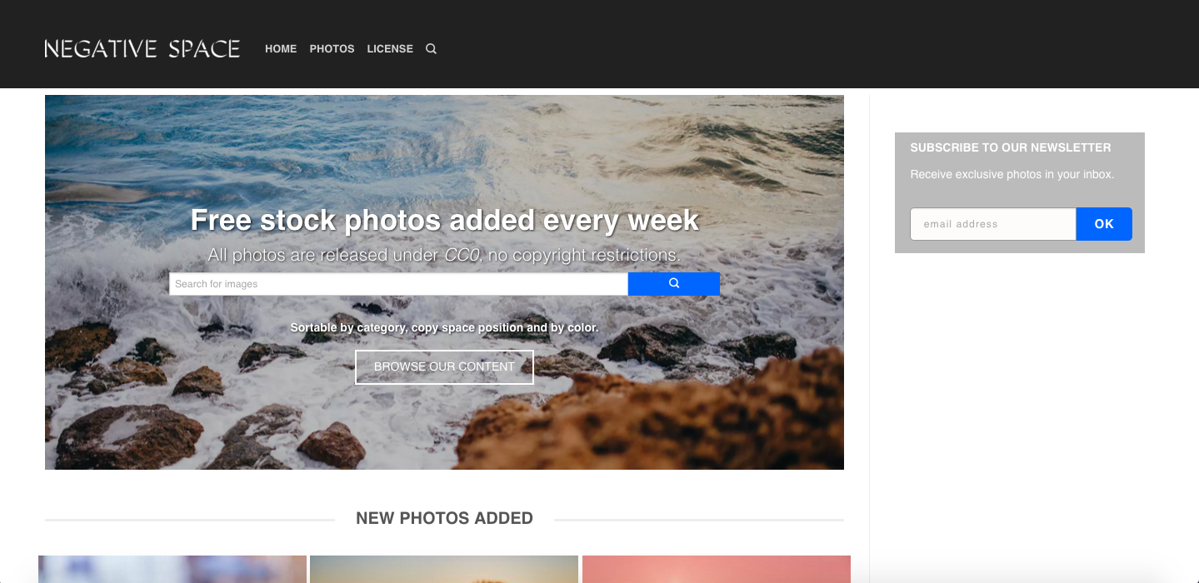Click the 'Free stock photos added every week' headline
The image size is (1199, 583).
444,220
